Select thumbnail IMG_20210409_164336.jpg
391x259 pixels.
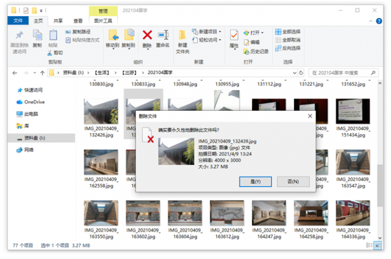click(x=352, y=213)
